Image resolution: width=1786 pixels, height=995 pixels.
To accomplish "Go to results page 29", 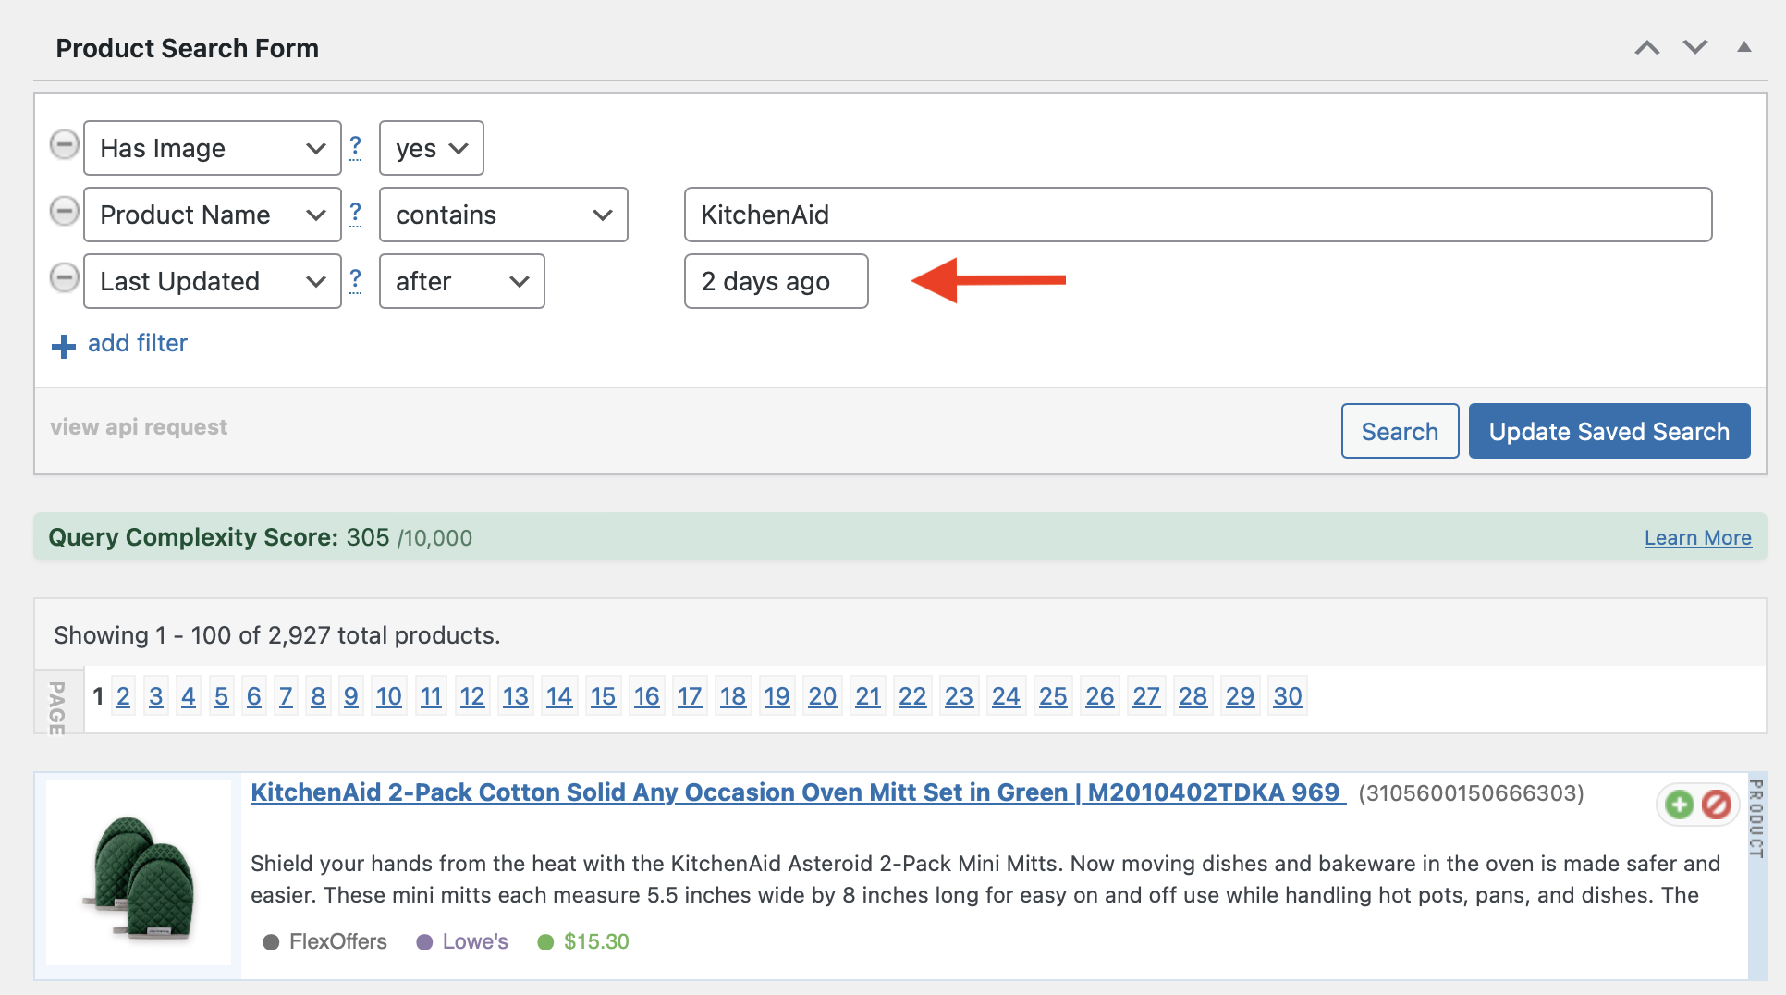I will click(1241, 696).
